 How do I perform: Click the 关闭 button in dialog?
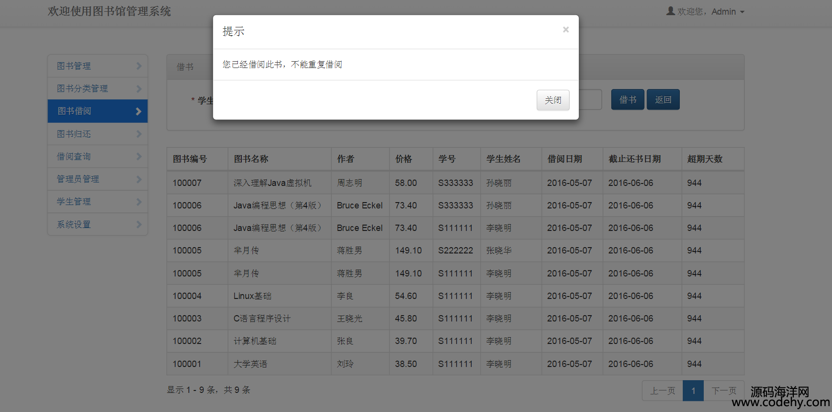point(553,100)
